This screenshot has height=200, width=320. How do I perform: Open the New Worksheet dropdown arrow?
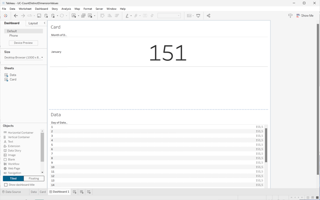[79, 16]
